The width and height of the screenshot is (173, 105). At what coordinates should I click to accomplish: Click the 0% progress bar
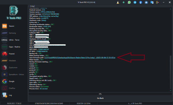(100, 94)
